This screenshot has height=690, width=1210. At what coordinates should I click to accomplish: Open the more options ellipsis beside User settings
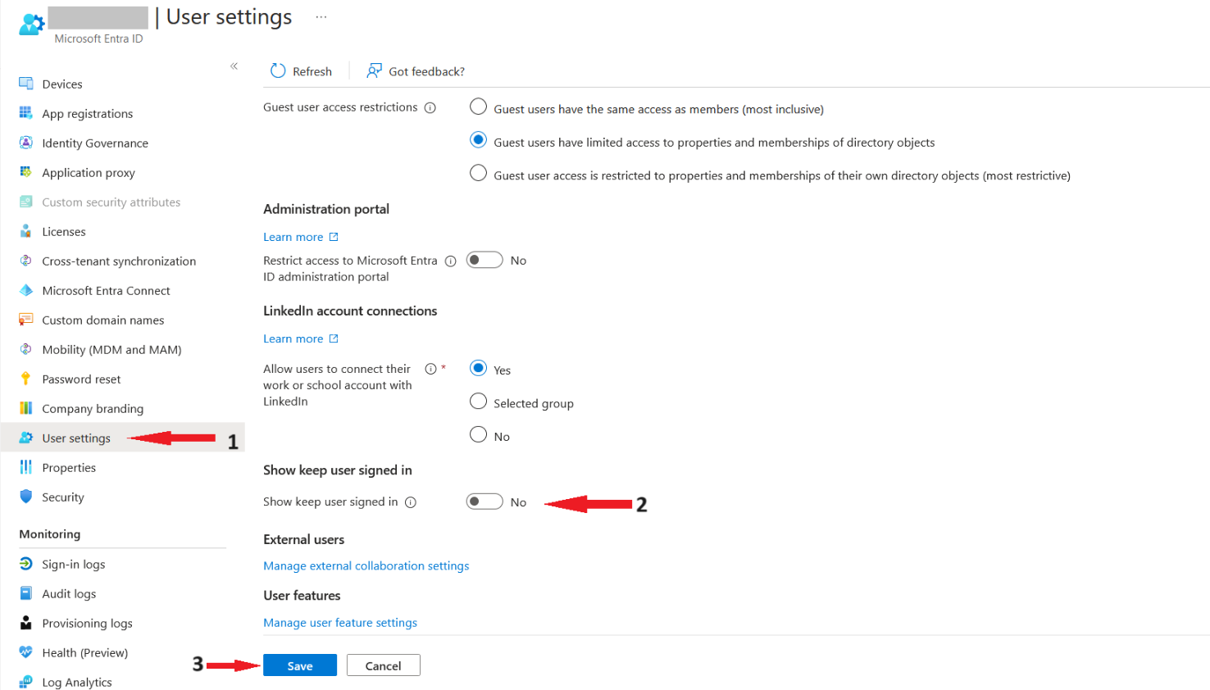tap(321, 17)
